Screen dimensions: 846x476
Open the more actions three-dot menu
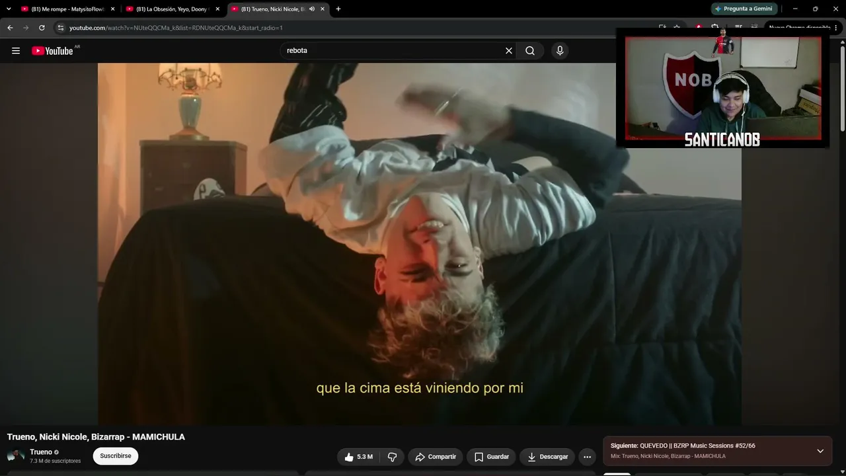pos(587,457)
